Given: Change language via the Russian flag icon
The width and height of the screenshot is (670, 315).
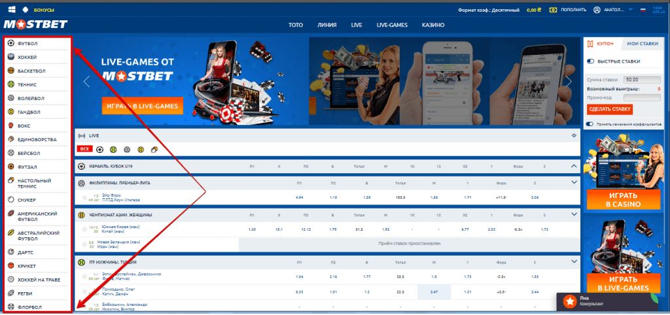Looking at the screenshot, I should 642,9.
